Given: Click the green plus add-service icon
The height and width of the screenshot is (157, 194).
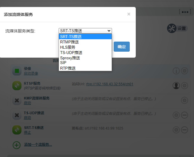Looking at the screenshot, I should click(x=17, y=145).
